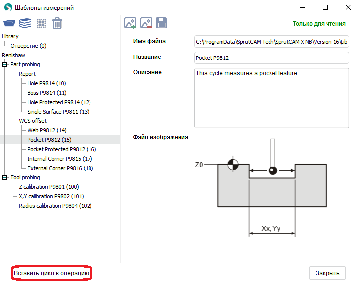Choose Z calibration P9801 (100)
Screen dimensions: 360x284
(x=49, y=187)
